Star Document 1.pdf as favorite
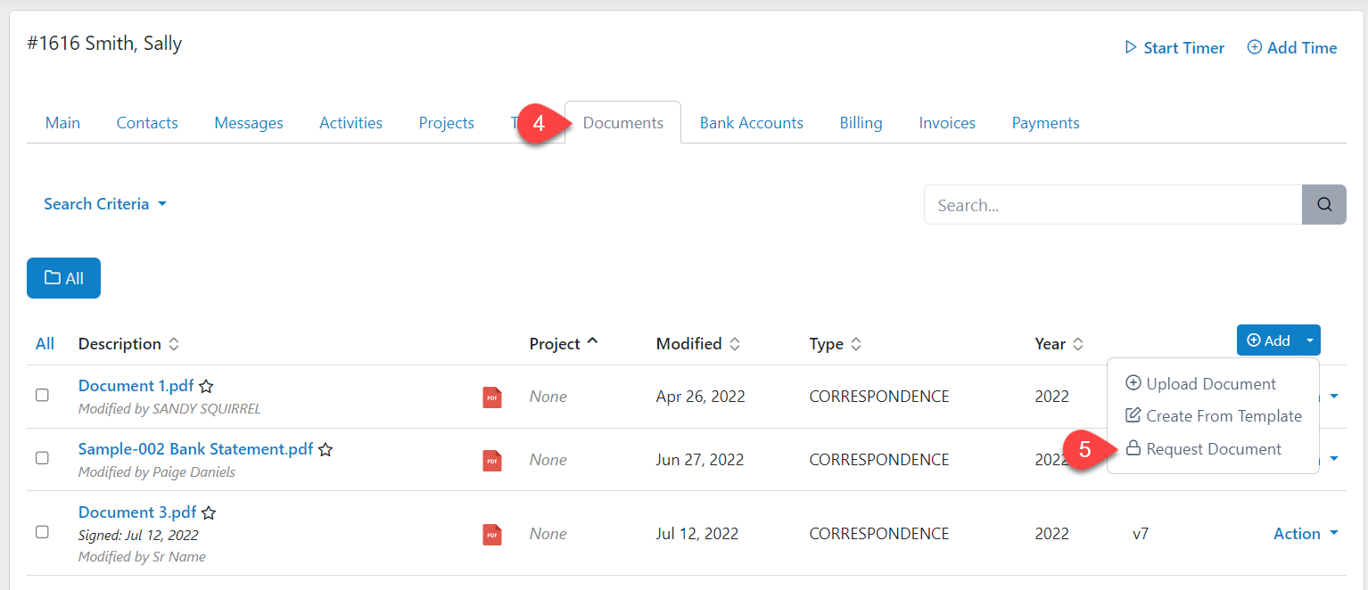1368x590 pixels. pos(206,387)
